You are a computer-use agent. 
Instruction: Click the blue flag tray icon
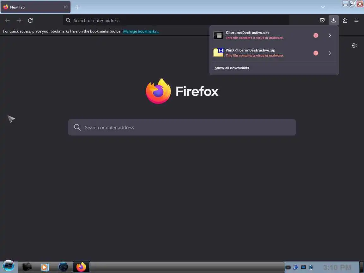[295, 267]
